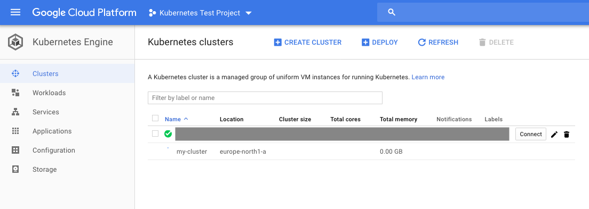Click the 0.00 GB memory value
589x209 pixels.
(x=391, y=152)
